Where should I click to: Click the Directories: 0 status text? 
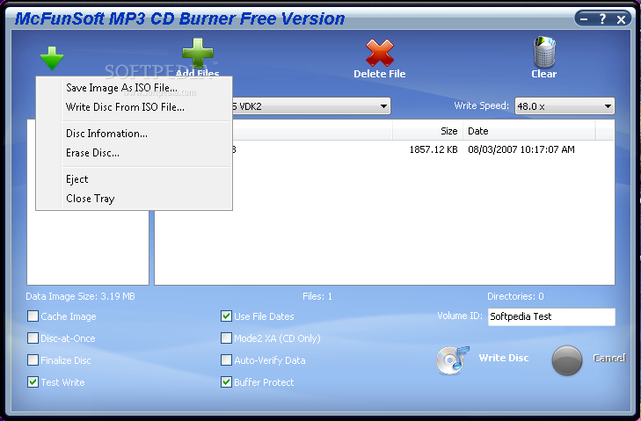[515, 296]
